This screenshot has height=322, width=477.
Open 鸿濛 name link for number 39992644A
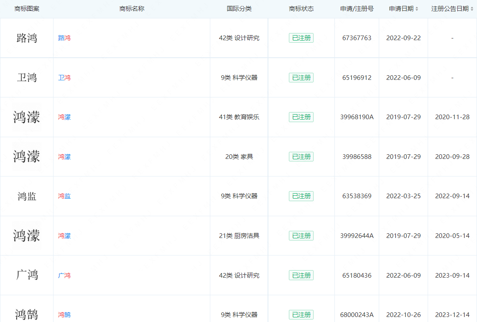(x=64, y=236)
